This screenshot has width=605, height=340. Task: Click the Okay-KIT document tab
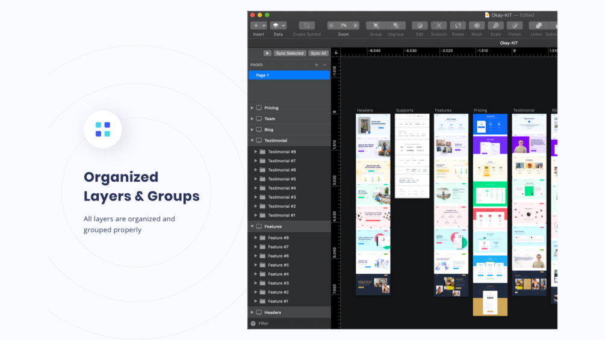[x=509, y=43]
